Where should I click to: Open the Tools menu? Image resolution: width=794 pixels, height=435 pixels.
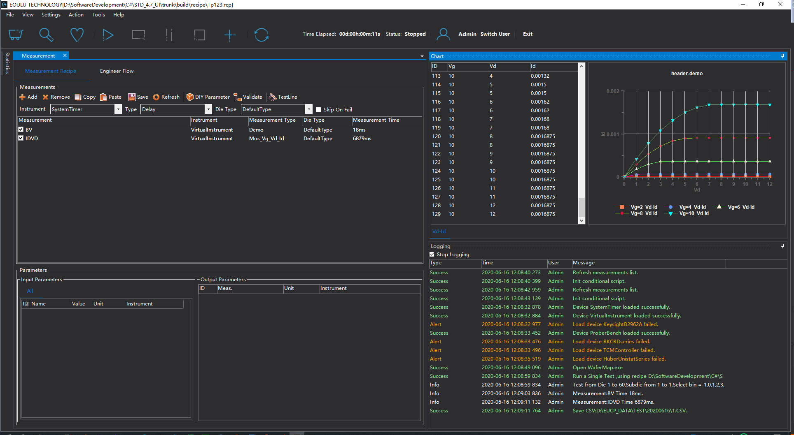(x=98, y=15)
